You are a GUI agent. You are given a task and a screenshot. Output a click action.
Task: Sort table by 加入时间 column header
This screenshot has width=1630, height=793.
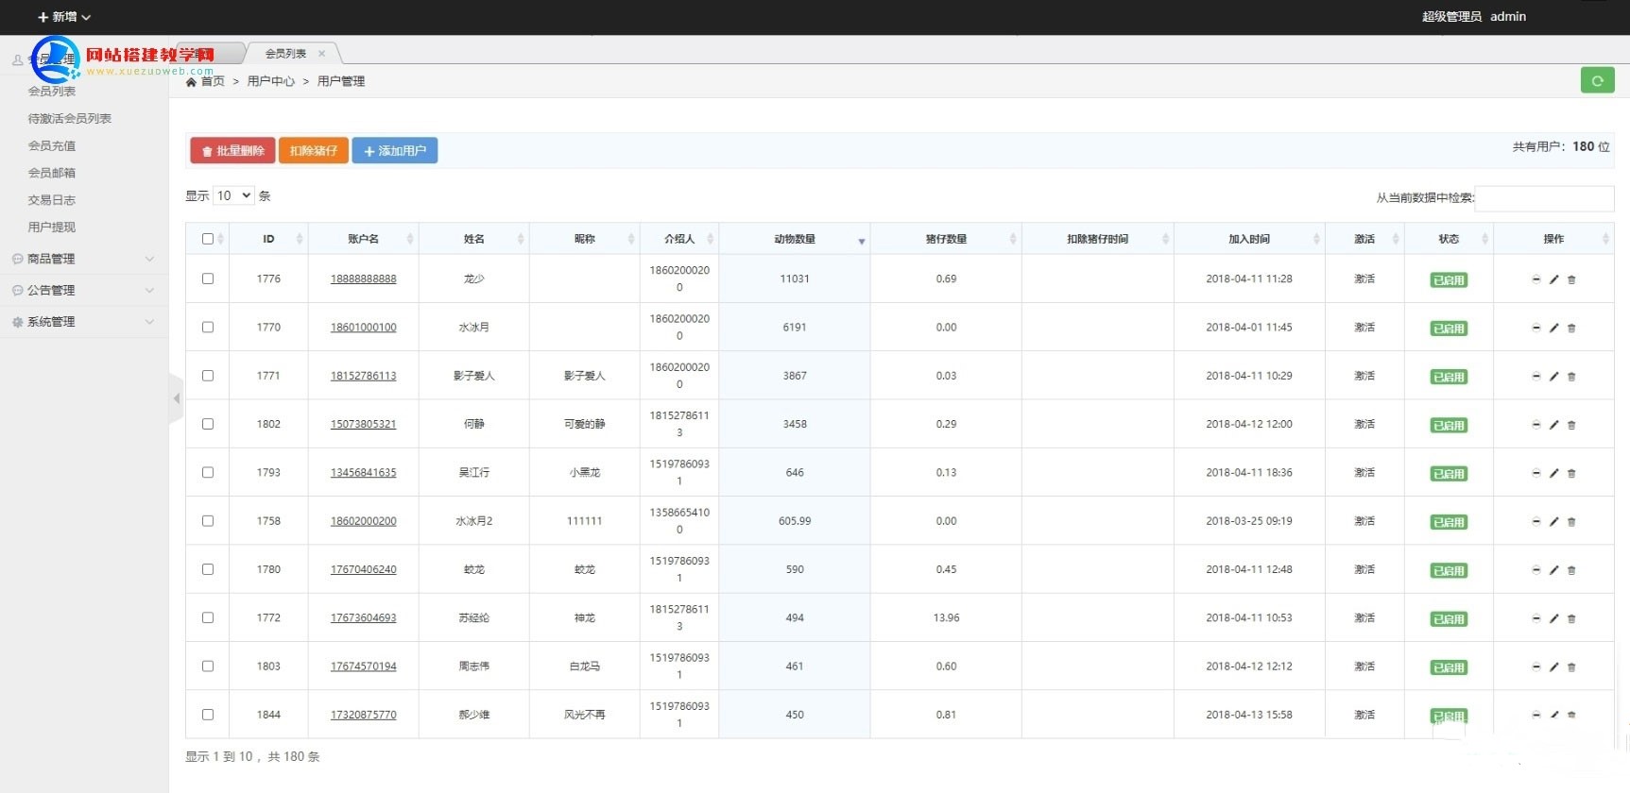pyautogui.click(x=1249, y=239)
